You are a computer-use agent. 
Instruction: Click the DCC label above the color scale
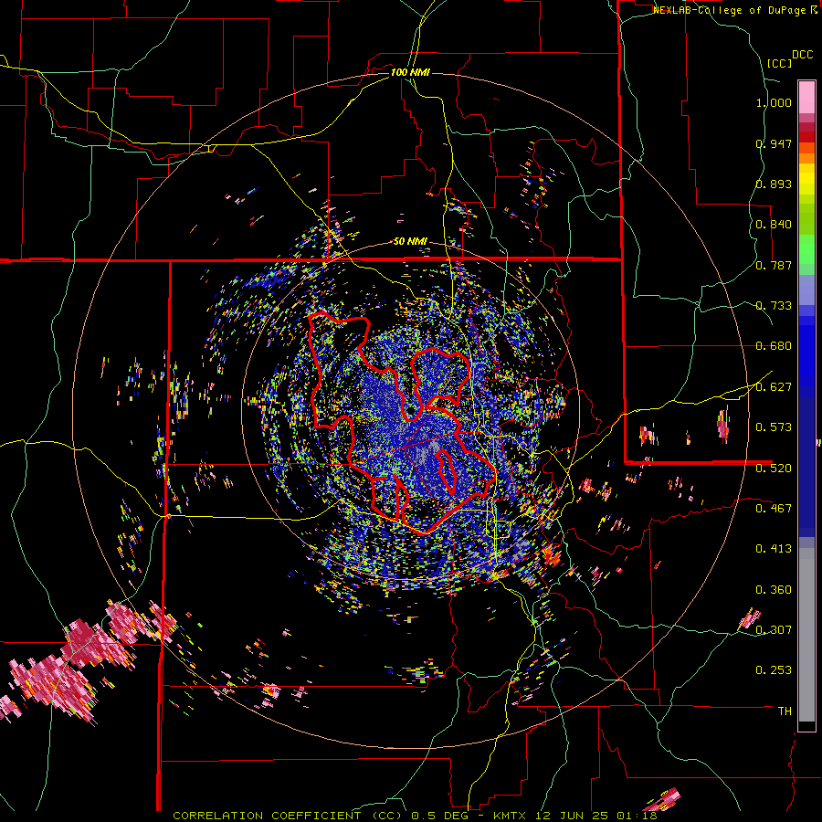tap(802, 55)
